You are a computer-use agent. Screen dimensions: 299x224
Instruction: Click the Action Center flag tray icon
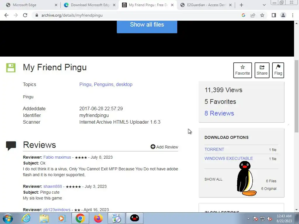click(x=255, y=218)
